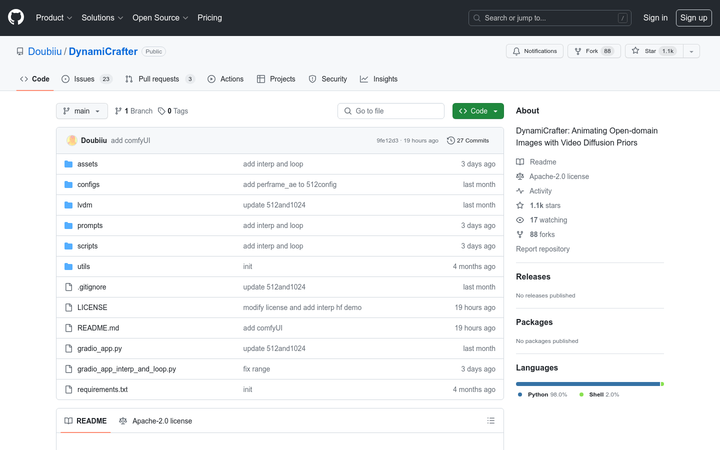This screenshot has height=450, width=720.
Task: Select the README tab below file list
Action: 85,421
